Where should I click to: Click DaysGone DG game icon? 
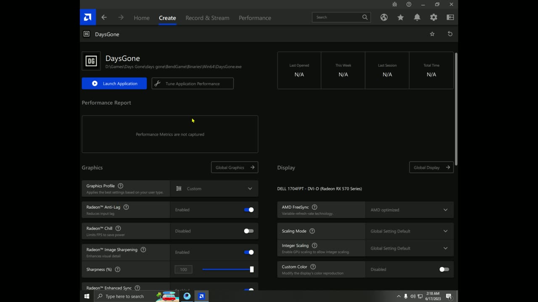[91, 61]
